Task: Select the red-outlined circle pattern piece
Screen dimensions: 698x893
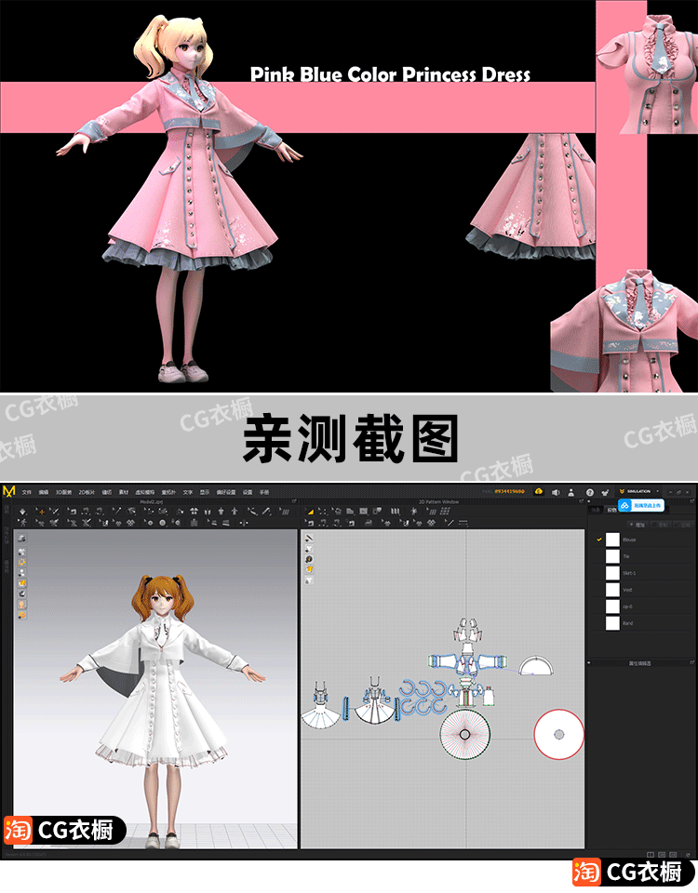Action: click(x=559, y=735)
